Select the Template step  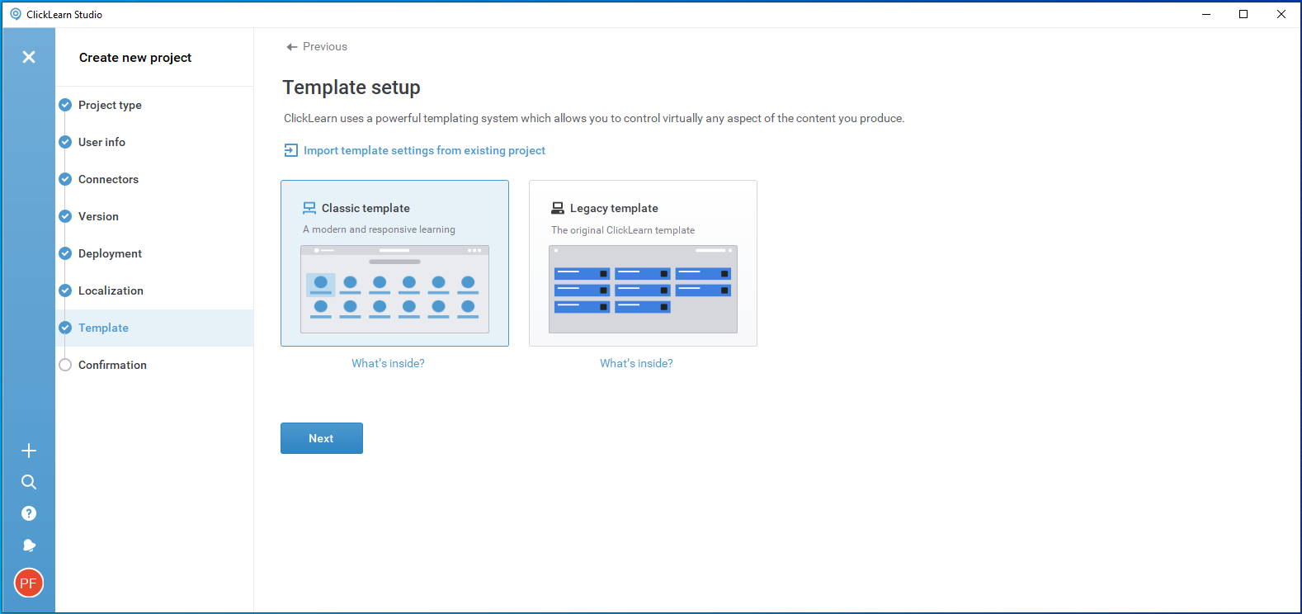click(154, 328)
